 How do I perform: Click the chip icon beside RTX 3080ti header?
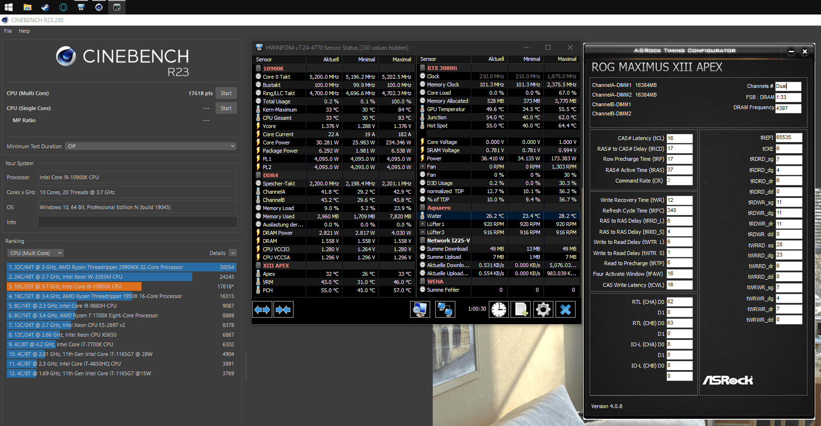423,68
